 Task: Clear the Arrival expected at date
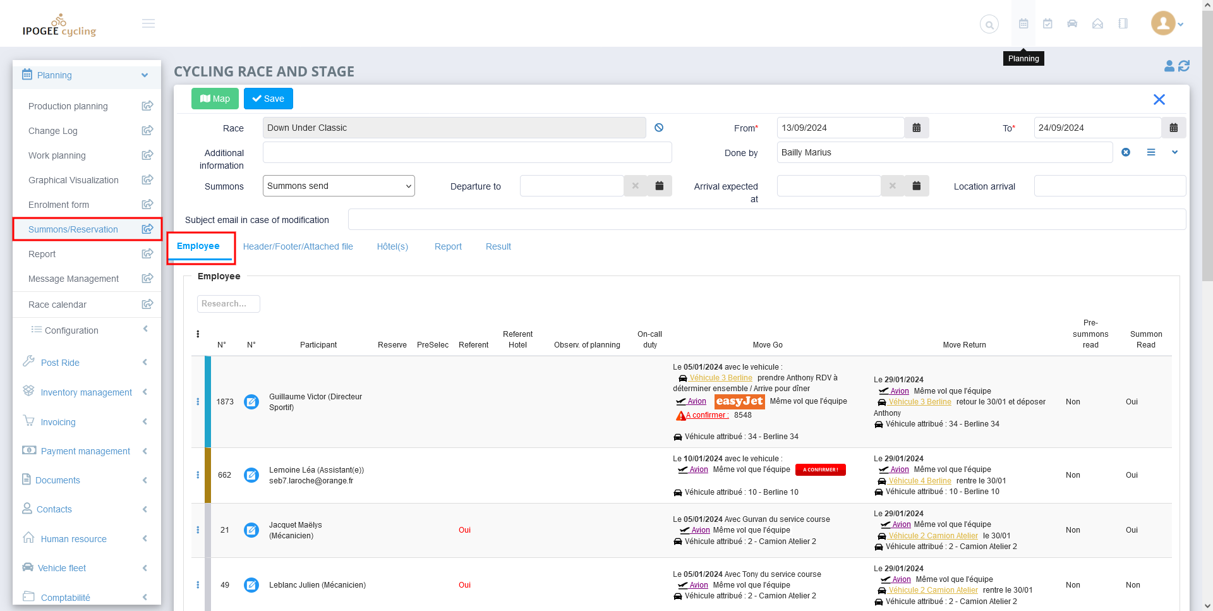[x=893, y=186]
